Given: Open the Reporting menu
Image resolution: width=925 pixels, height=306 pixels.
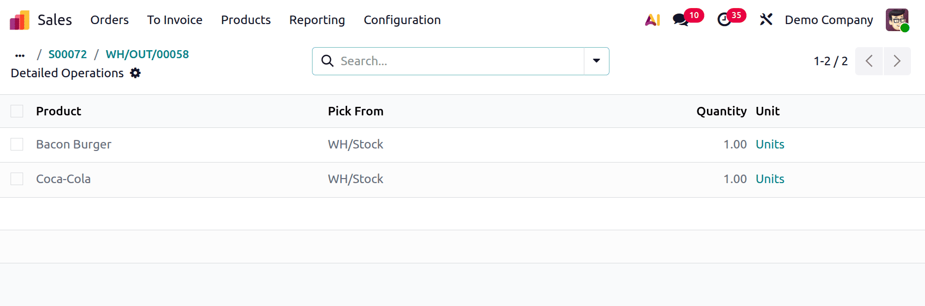Looking at the screenshot, I should coord(317,20).
